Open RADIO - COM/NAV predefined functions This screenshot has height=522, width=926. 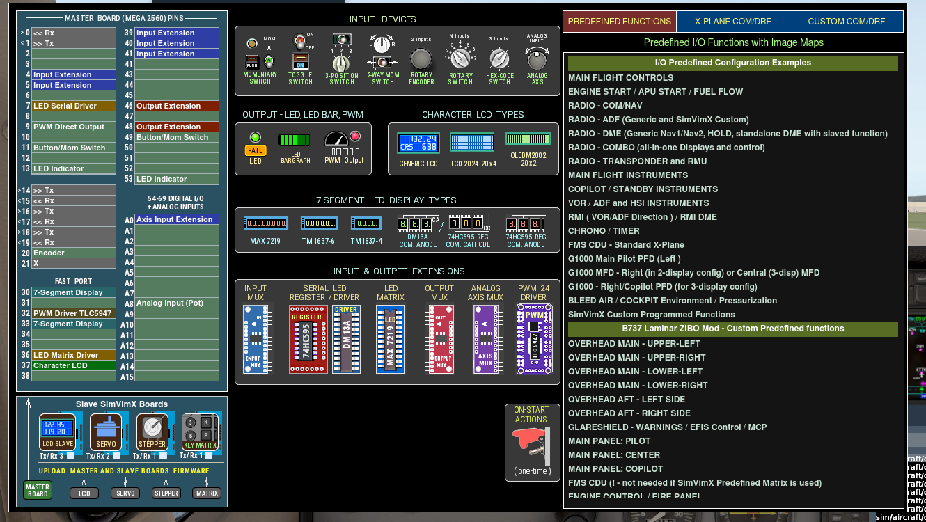click(x=605, y=106)
